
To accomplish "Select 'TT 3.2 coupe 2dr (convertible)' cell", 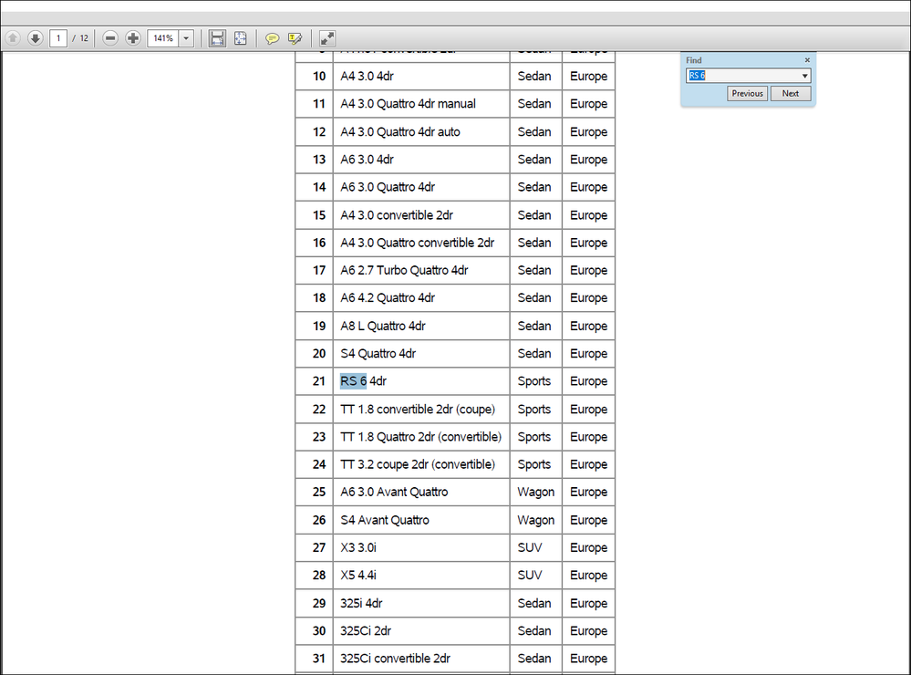I will tap(421, 464).
